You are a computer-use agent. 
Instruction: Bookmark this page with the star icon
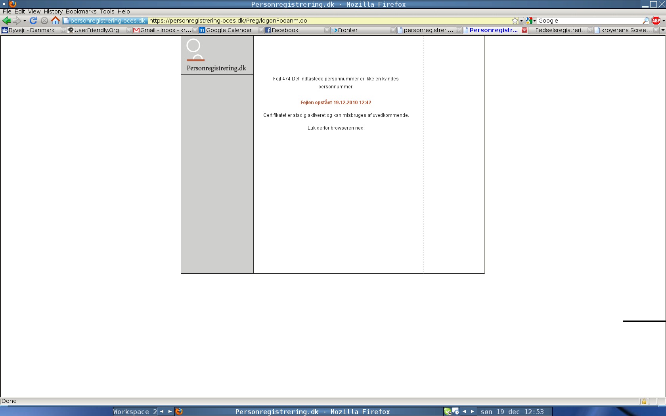tap(515, 21)
